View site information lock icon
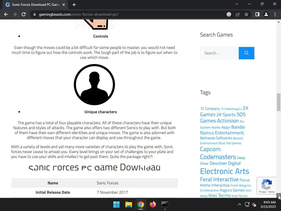This screenshot has width=281, height=211. [x=34, y=14]
